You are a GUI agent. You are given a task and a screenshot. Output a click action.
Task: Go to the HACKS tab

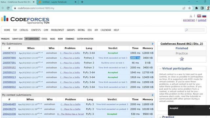coord(52,39)
